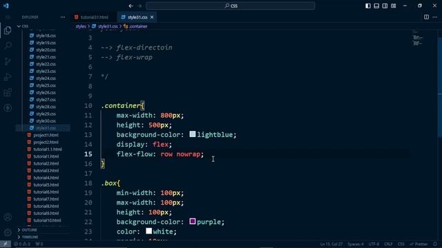The image size is (442, 248).
Task: Open problems errors and warnings indicator
Action: [x=22, y=244]
